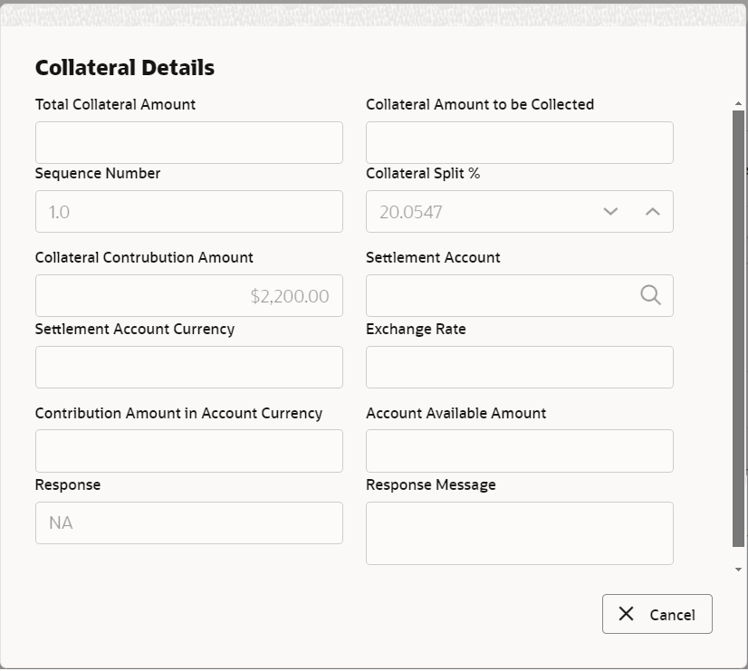This screenshot has width=748, height=671.
Task: Select the Settlement Account Currency field
Action: point(188,367)
